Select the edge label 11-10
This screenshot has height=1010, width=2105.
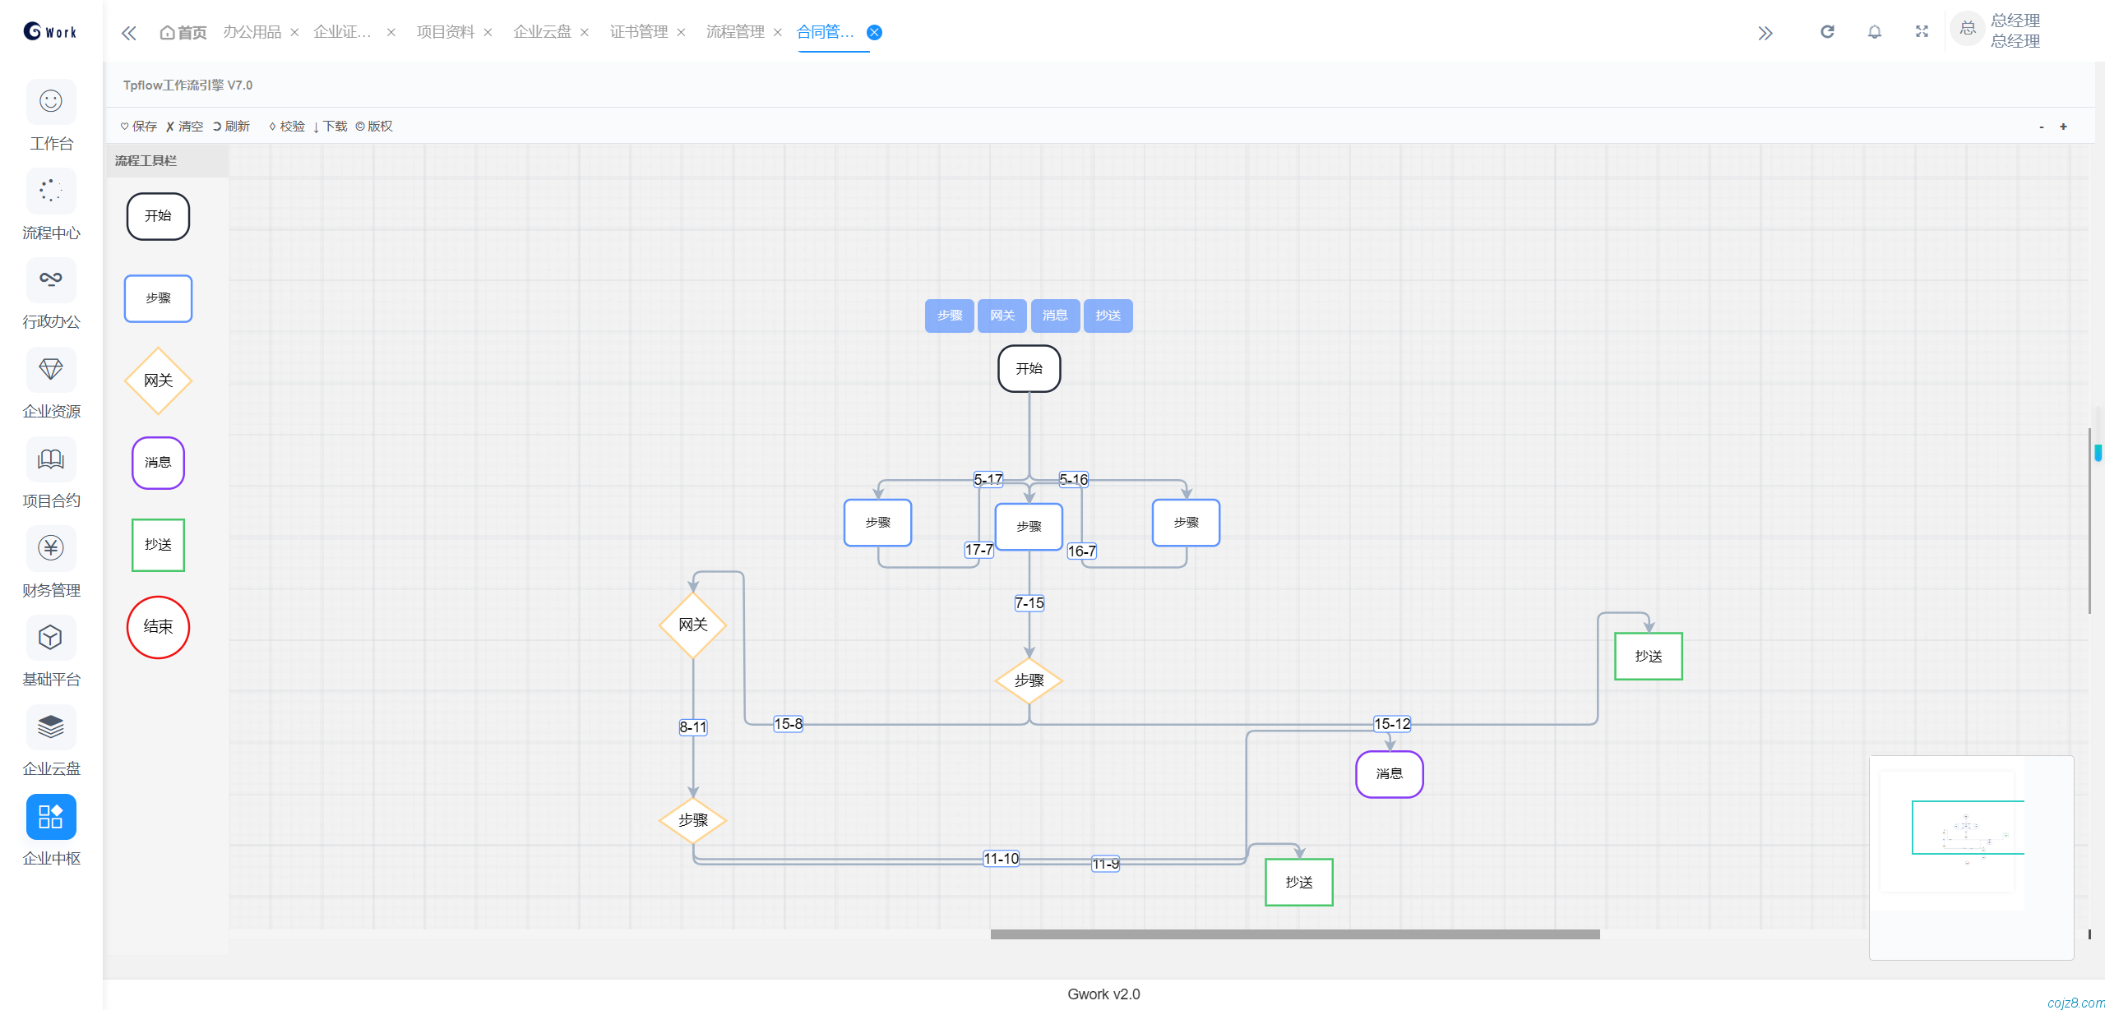(1001, 859)
